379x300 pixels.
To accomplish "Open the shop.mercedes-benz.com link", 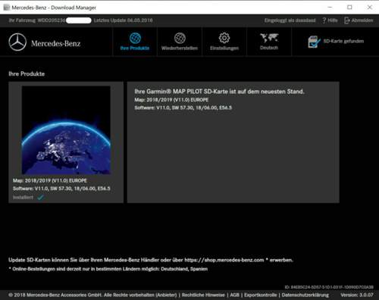I will click(x=224, y=260).
